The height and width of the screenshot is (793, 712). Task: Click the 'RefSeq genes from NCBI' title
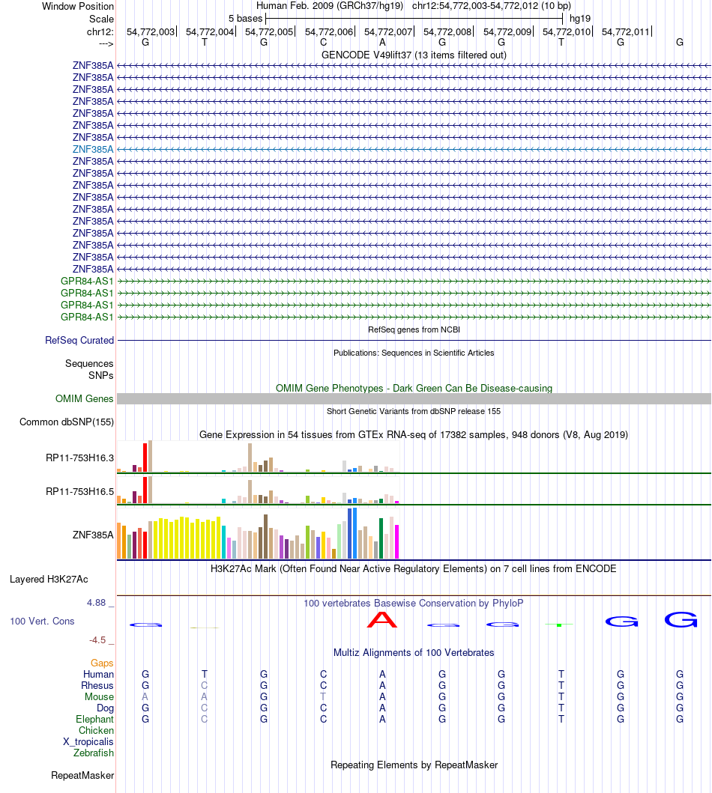(x=414, y=329)
